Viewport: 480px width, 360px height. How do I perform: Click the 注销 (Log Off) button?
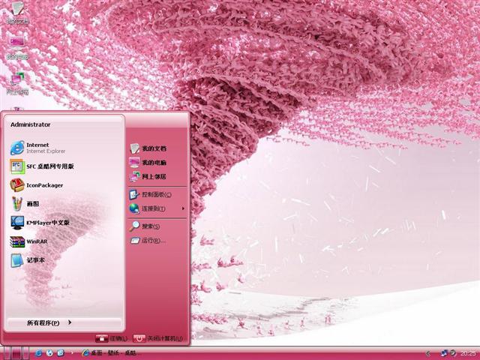coord(112,339)
